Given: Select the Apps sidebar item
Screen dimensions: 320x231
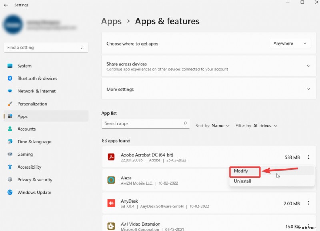Looking at the screenshot, I should (x=46, y=116).
